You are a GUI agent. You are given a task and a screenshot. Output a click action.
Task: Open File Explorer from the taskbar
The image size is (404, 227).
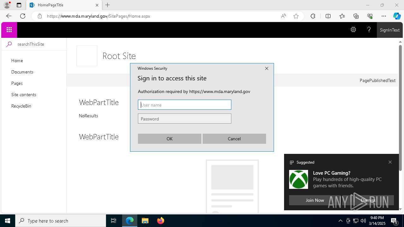tap(145, 221)
